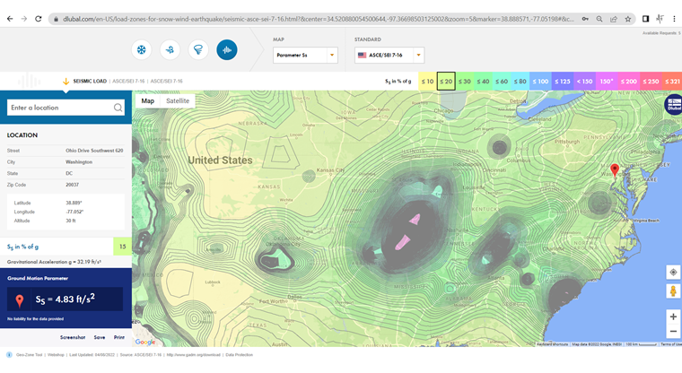Select the ≤ 10 legend swatch
This screenshot has height=373, width=682.
click(x=427, y=82)
